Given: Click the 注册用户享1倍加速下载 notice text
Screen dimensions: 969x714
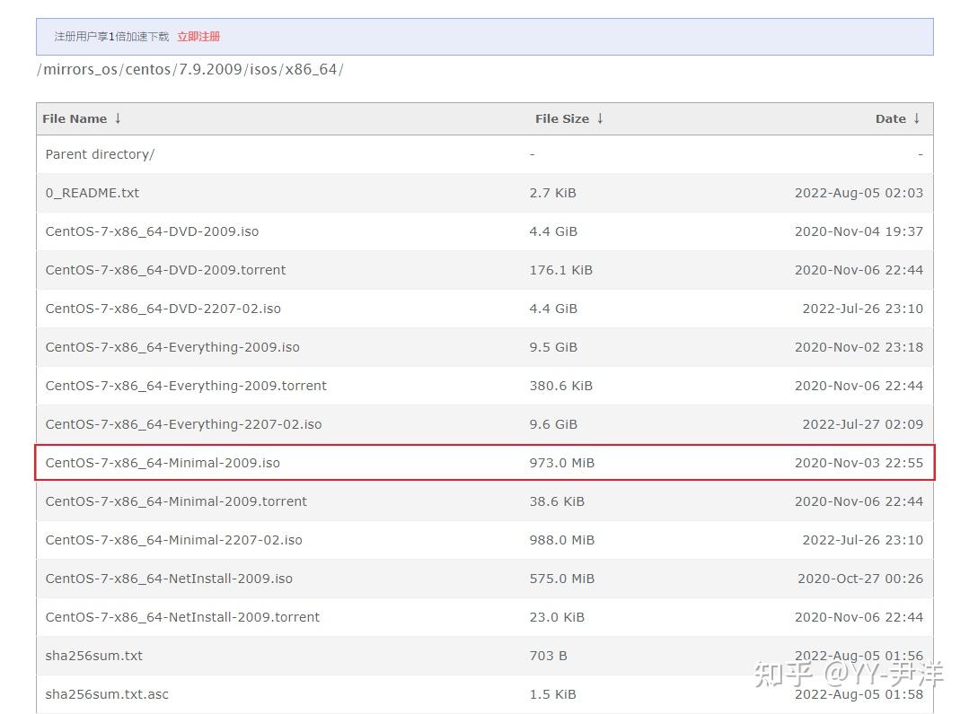Looking at the screenshot, I should click(111, 37).
